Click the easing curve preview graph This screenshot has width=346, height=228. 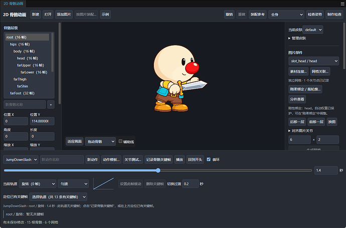tap(103, 184)
